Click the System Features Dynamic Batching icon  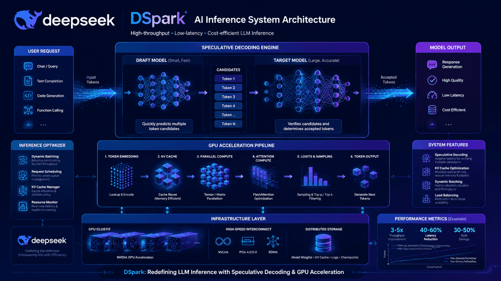click(x=426, y=185)
